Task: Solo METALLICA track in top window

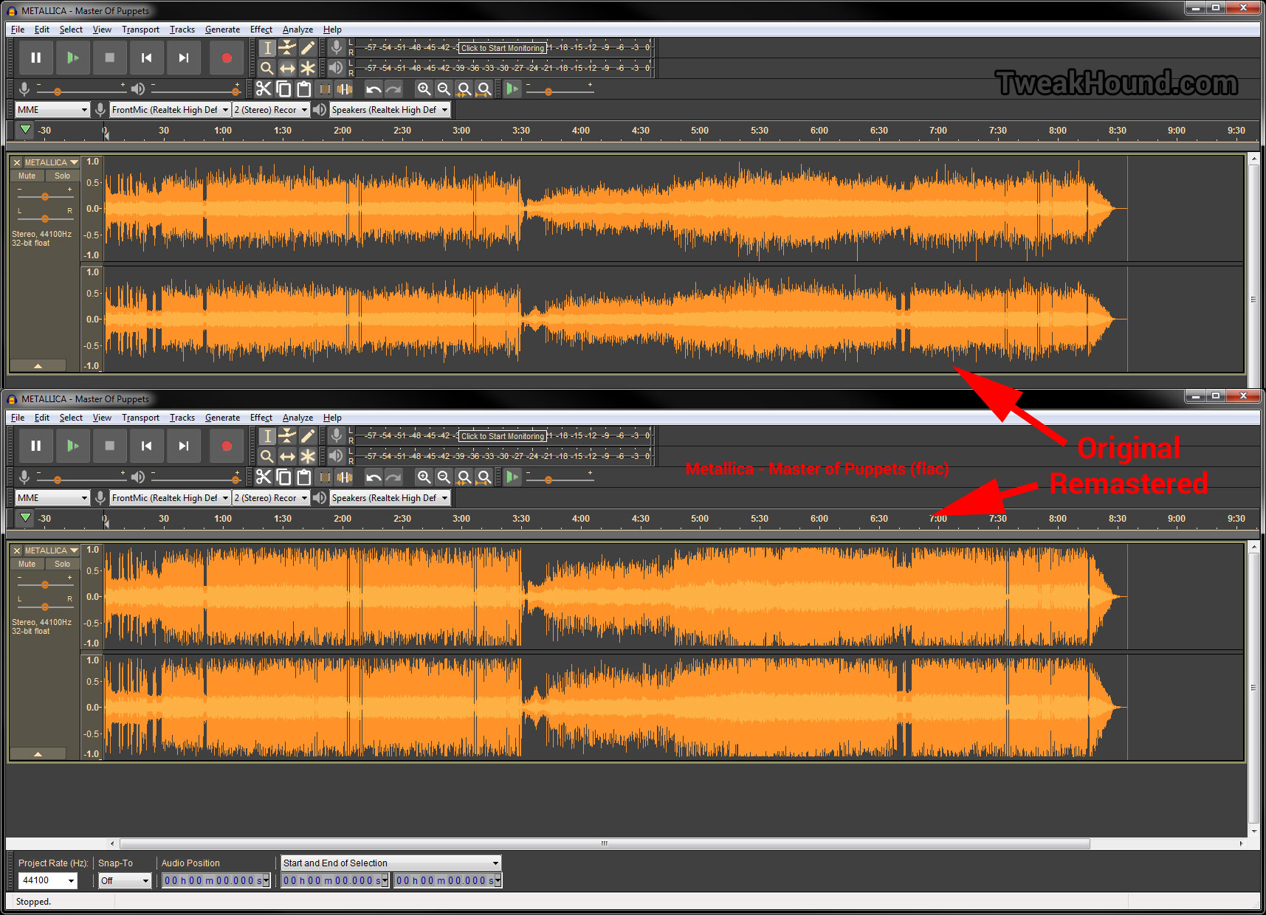Action: click(x=62, y=176)
